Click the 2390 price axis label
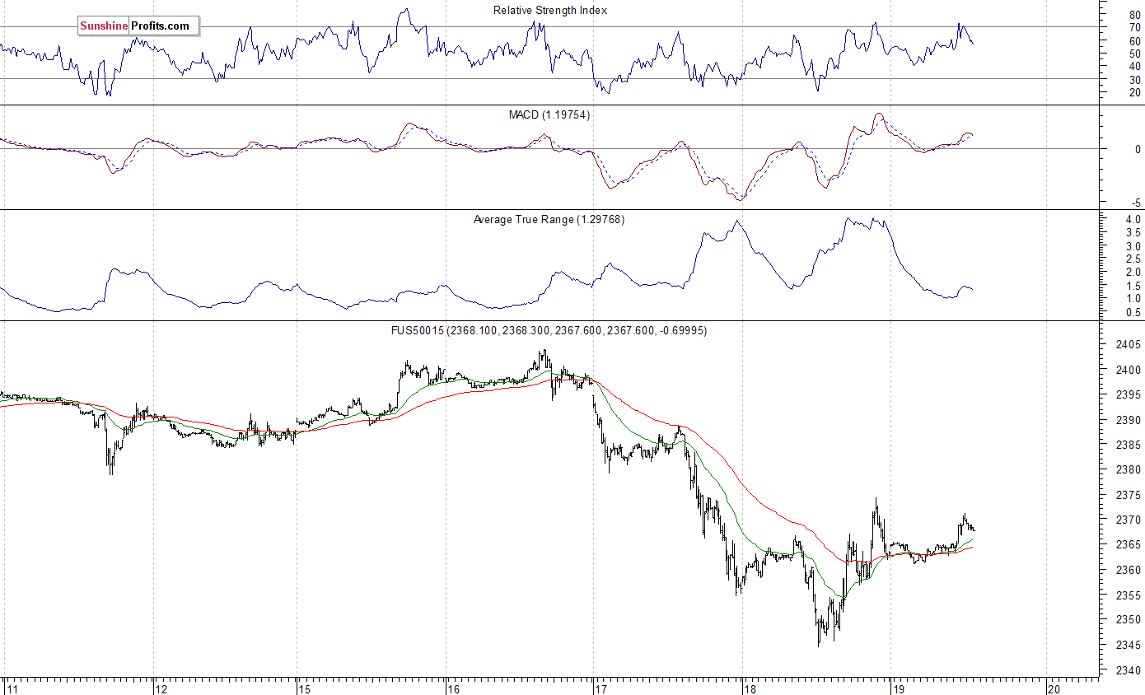Screen dimensions: 1145x695 pos(1129,420)
